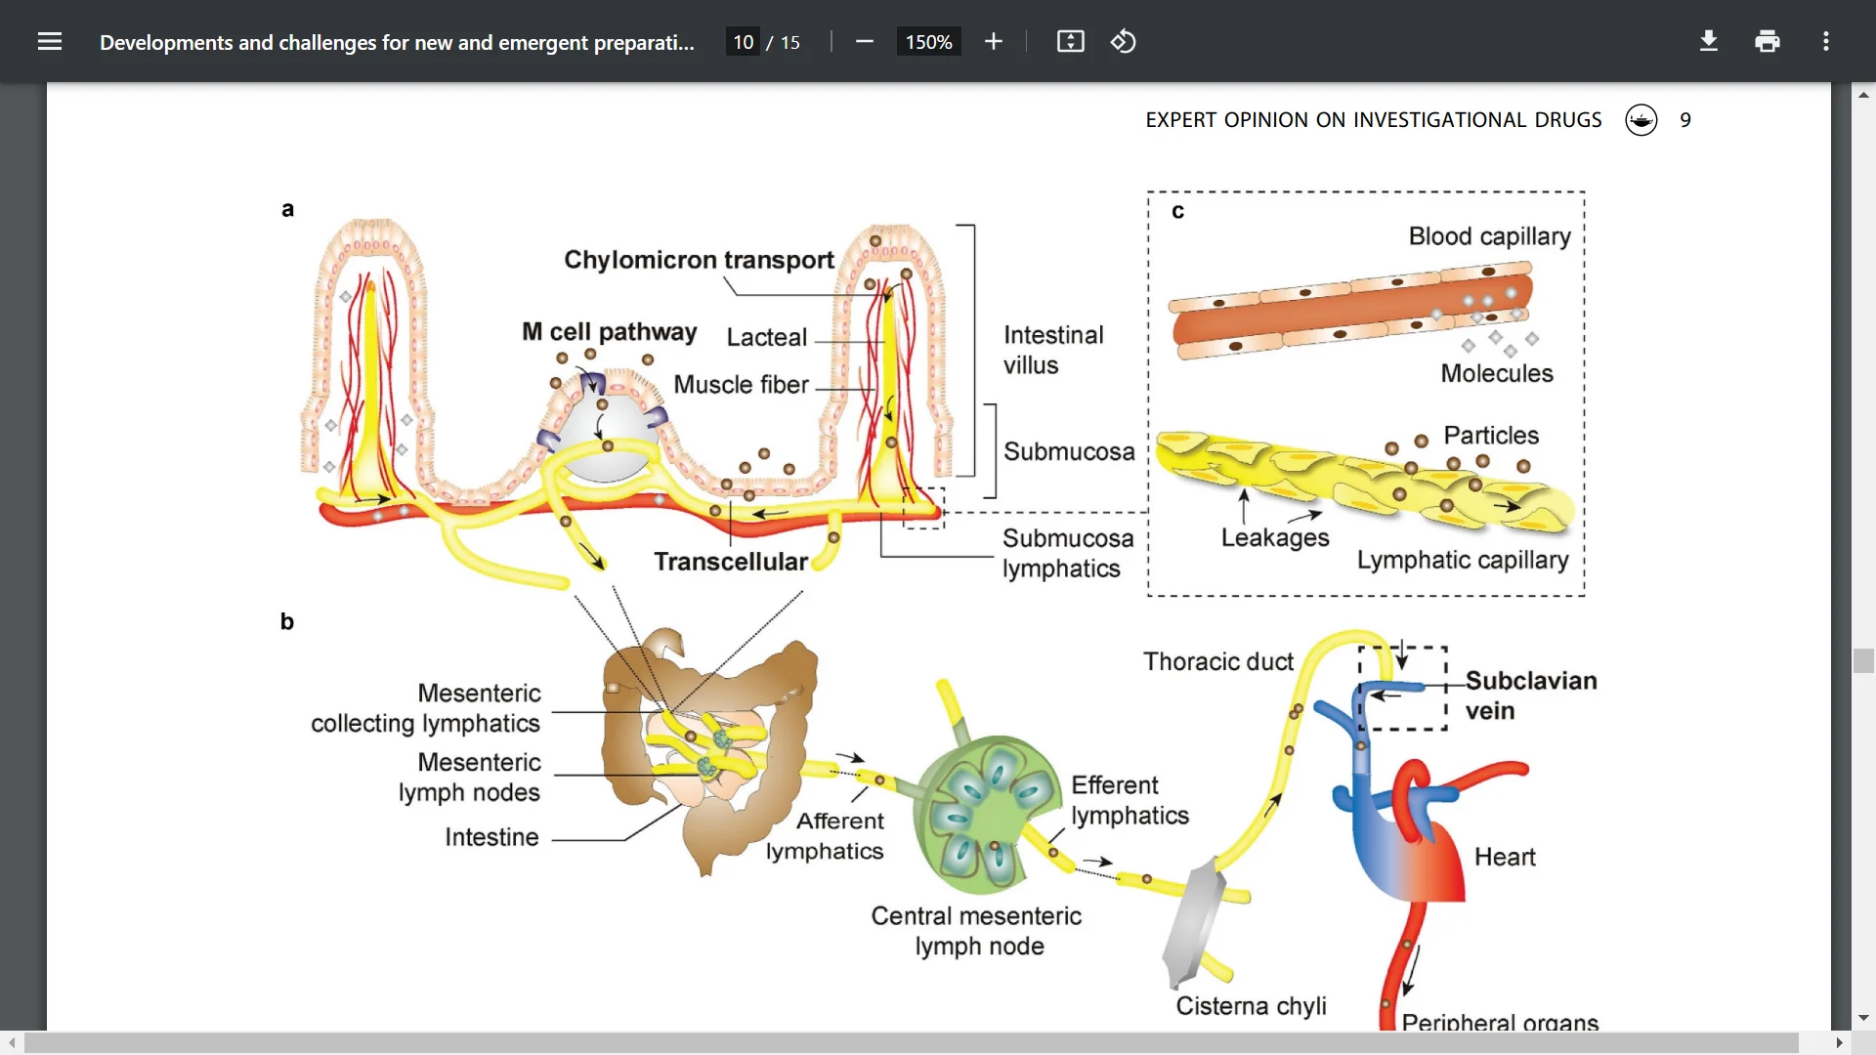This screenshot has width=1876, height=1055.
Task: Click the 'Lymphatic capillary' label
Action: click(x=1463, y=561)
